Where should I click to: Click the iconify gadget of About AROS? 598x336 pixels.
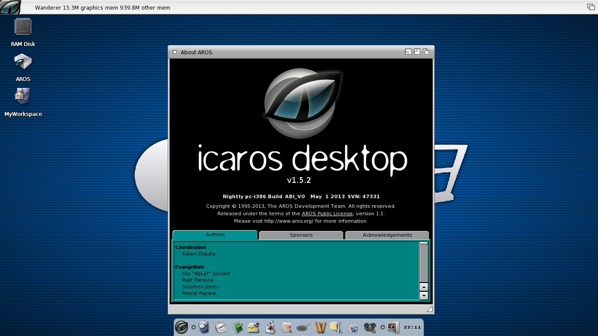click(408, 52)
